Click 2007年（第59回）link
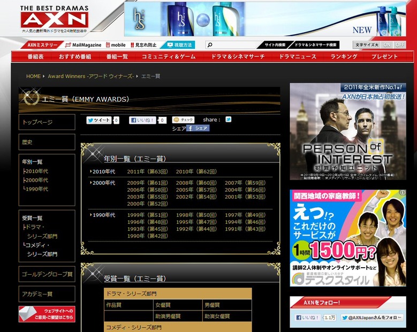 (x=245, y=183)
